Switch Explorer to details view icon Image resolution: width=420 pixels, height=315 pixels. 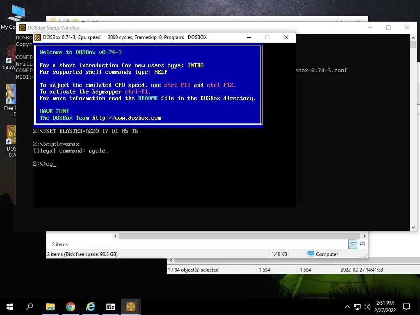point(353,244)
